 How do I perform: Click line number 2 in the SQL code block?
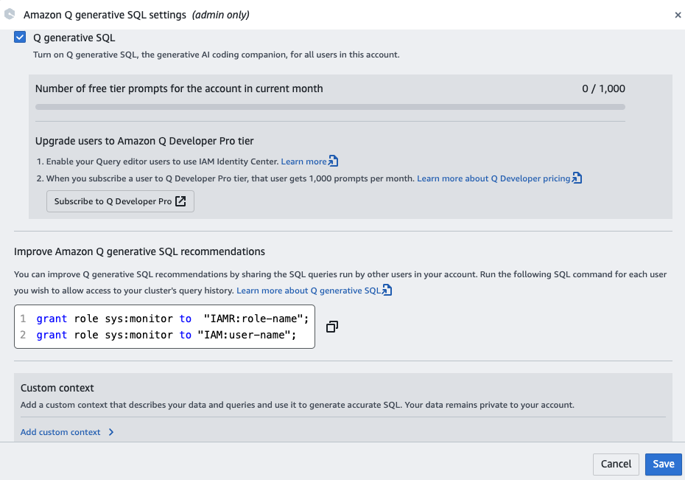click(x=23, y=335)
